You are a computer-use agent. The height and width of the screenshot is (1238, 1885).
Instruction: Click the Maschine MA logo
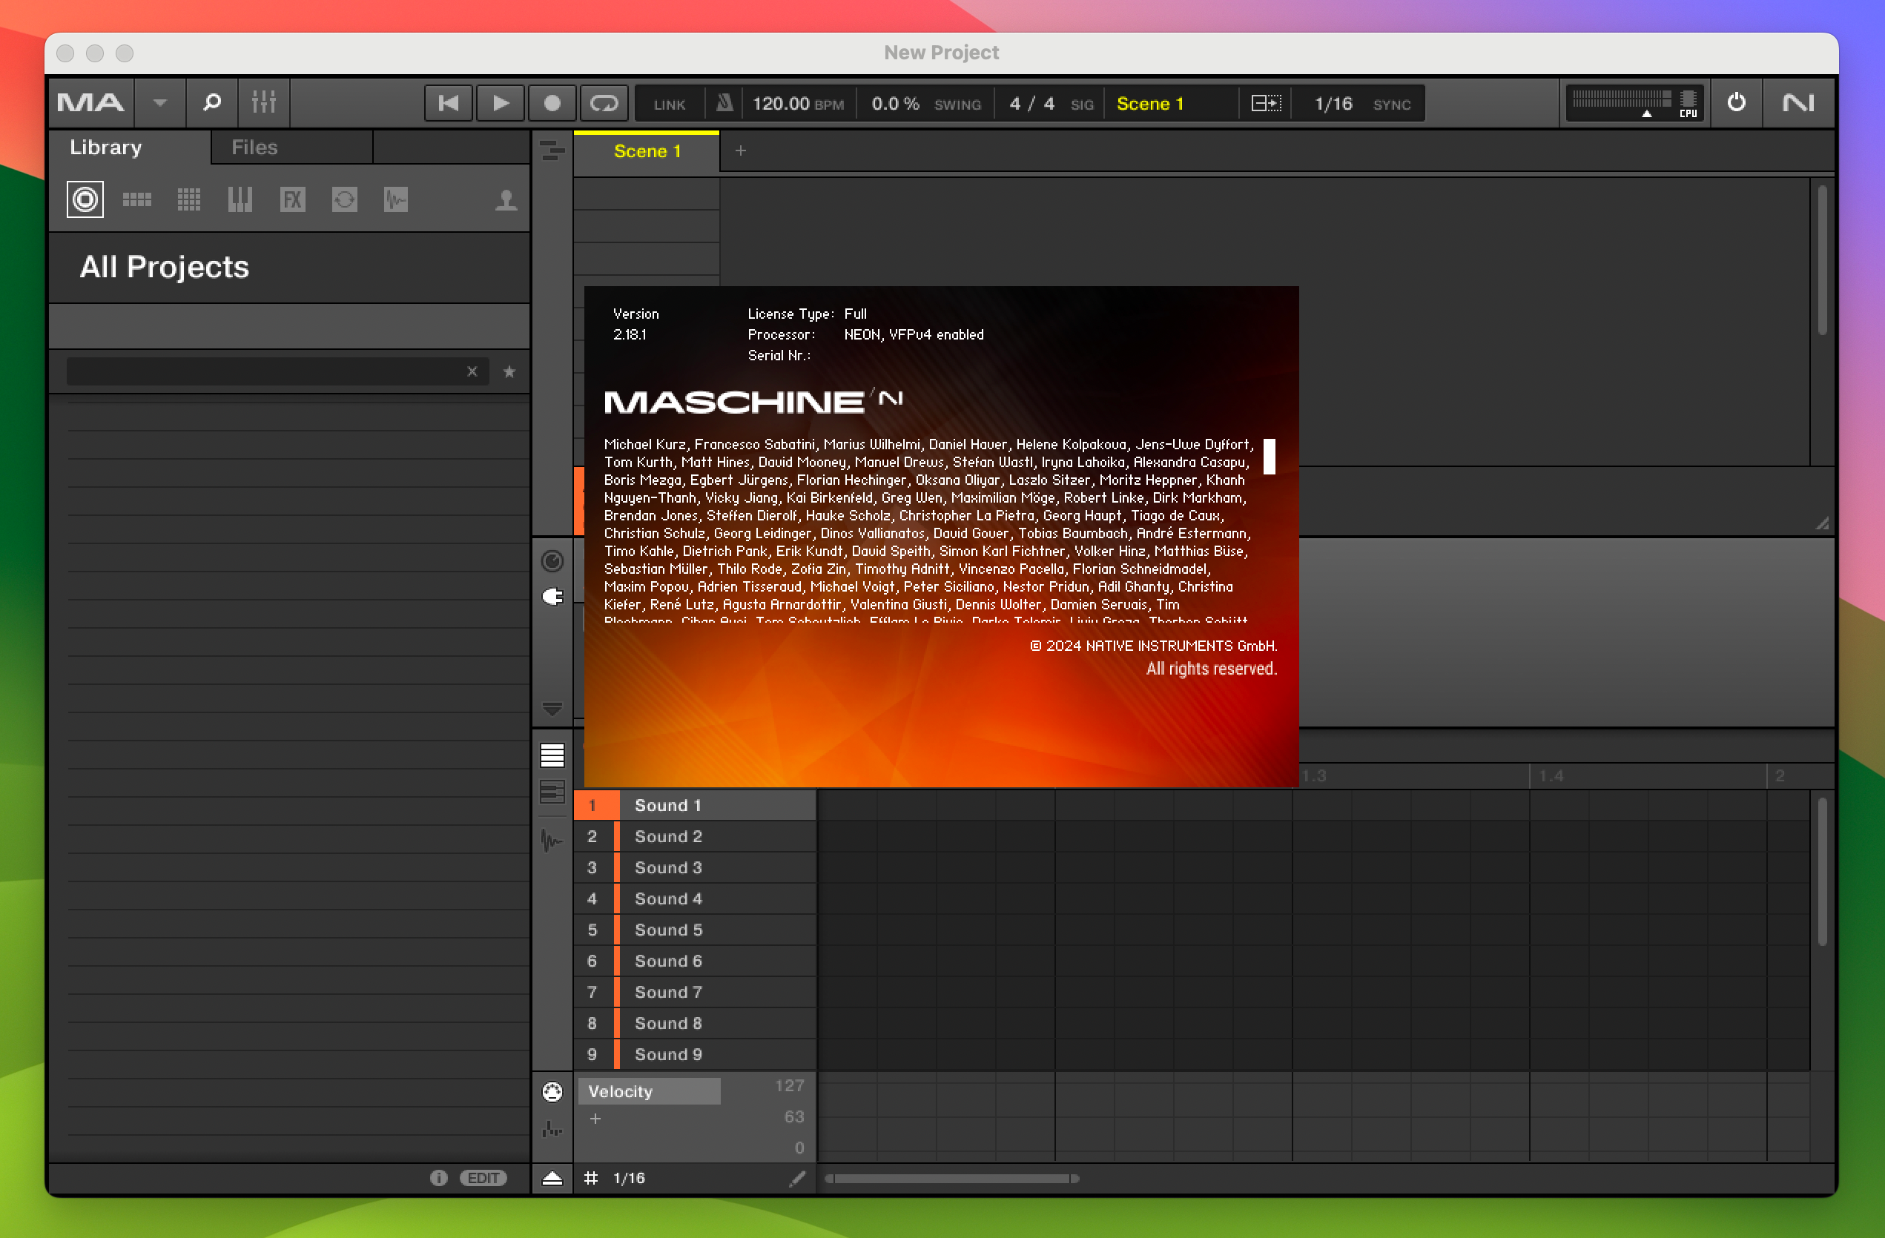click(91, 103)
